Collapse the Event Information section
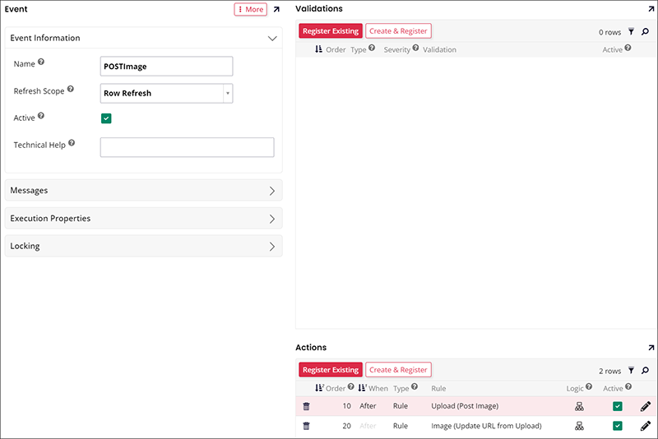 tap(272, 38)
